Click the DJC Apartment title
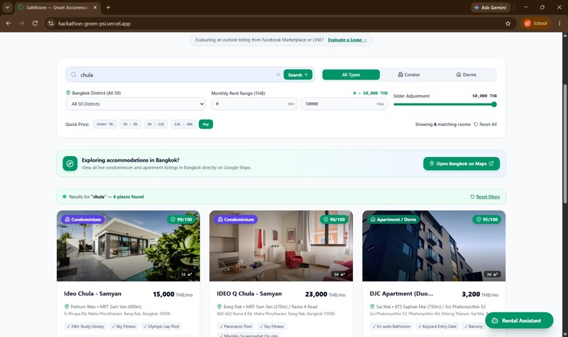The image size is (568, 337). 402,293
